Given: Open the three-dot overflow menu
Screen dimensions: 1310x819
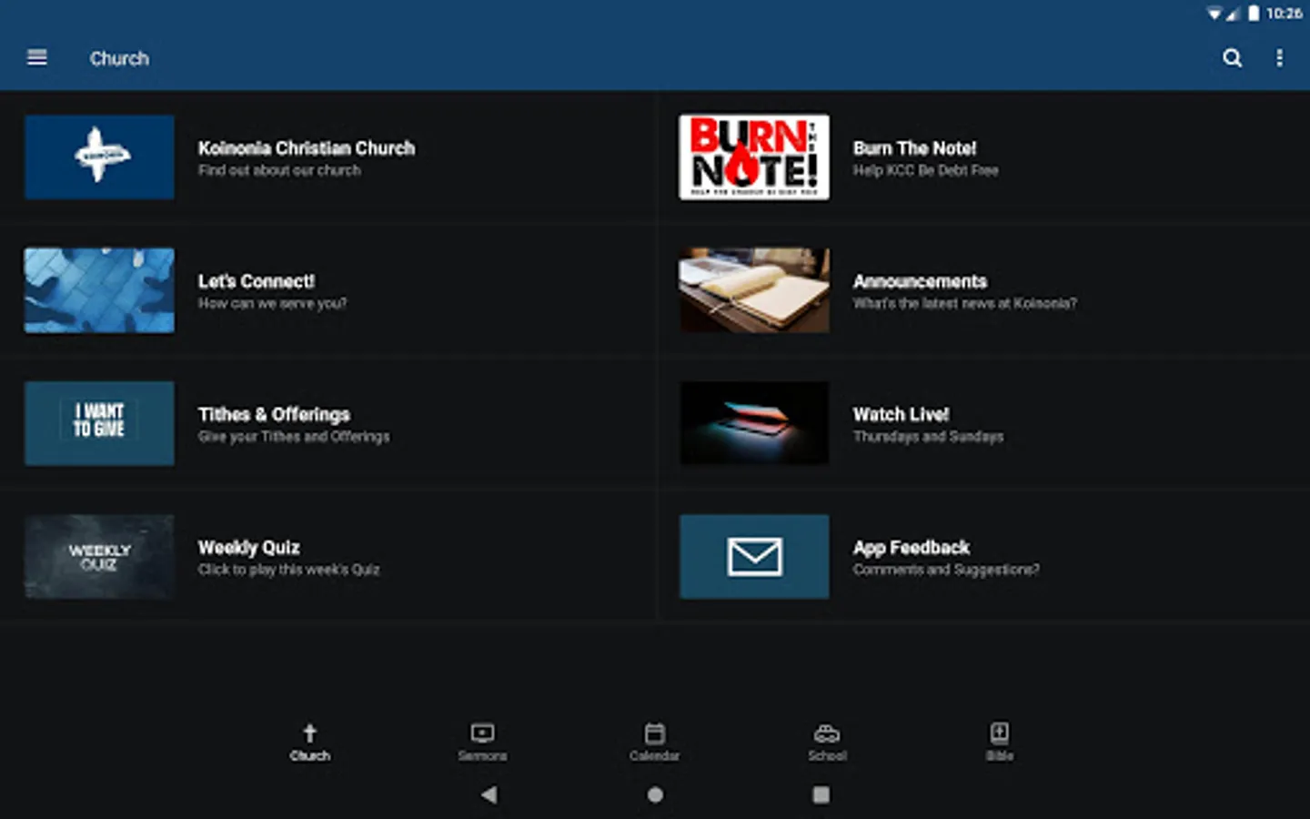Looking at the screenshot, I should pyautogui.click(x=1279, y=58).
